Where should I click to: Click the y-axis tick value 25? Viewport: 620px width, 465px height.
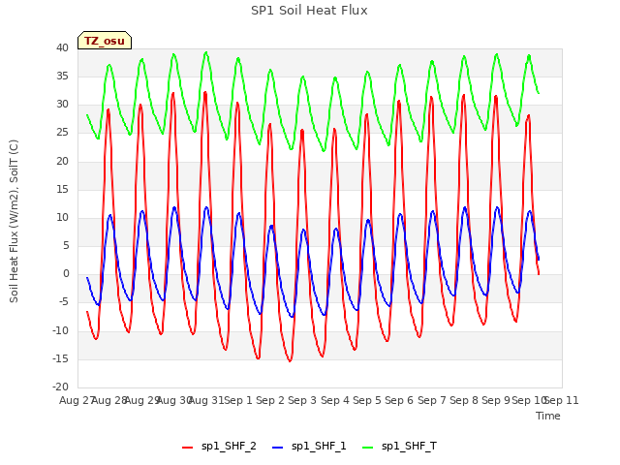coord(62,133)
